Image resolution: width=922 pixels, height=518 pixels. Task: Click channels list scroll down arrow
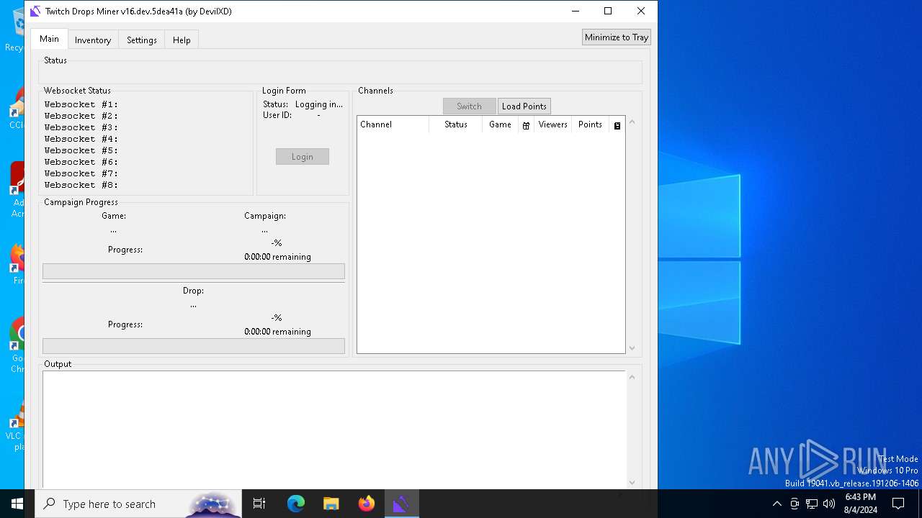[632, 348]
